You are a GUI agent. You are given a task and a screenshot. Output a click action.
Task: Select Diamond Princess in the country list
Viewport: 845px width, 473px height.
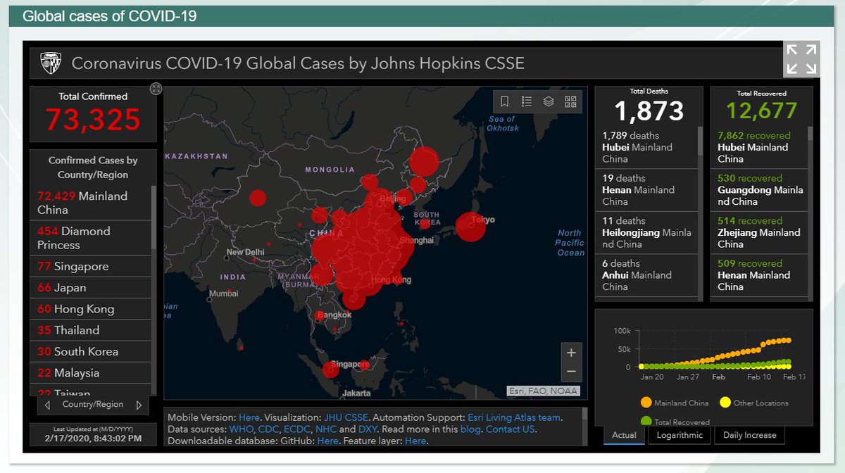tap(91, 238)
